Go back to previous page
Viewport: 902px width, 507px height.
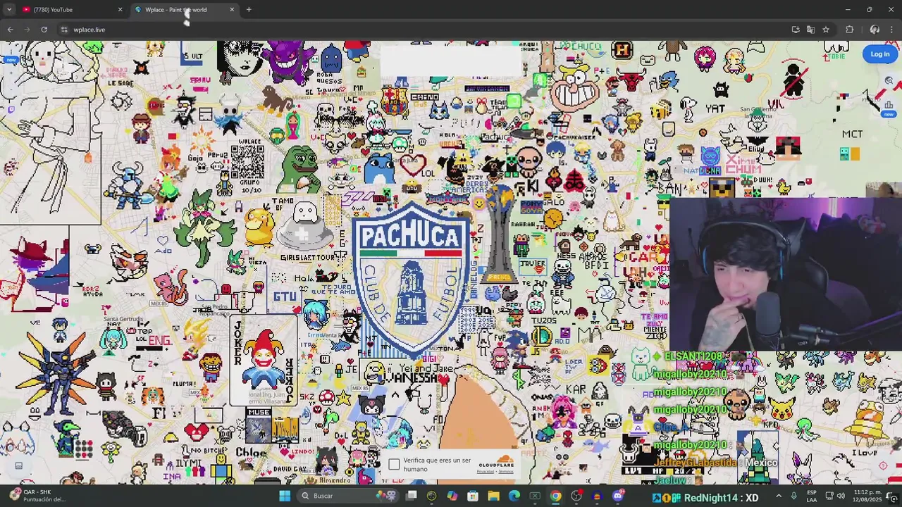pos(10,30)
